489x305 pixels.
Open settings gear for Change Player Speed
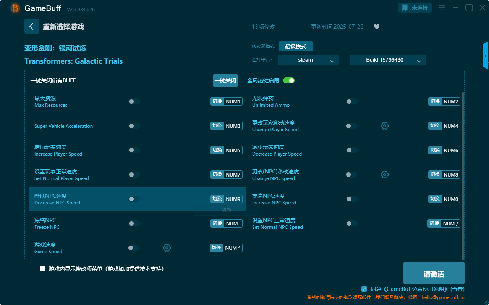[385, 126]
